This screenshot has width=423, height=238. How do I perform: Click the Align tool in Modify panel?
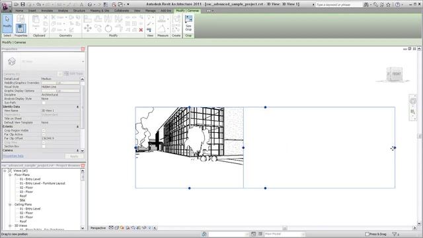point(87,19)
